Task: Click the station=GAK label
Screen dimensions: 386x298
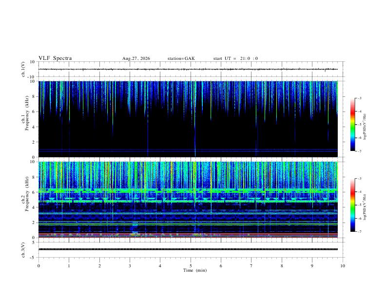Action: [x=181, y=58]
